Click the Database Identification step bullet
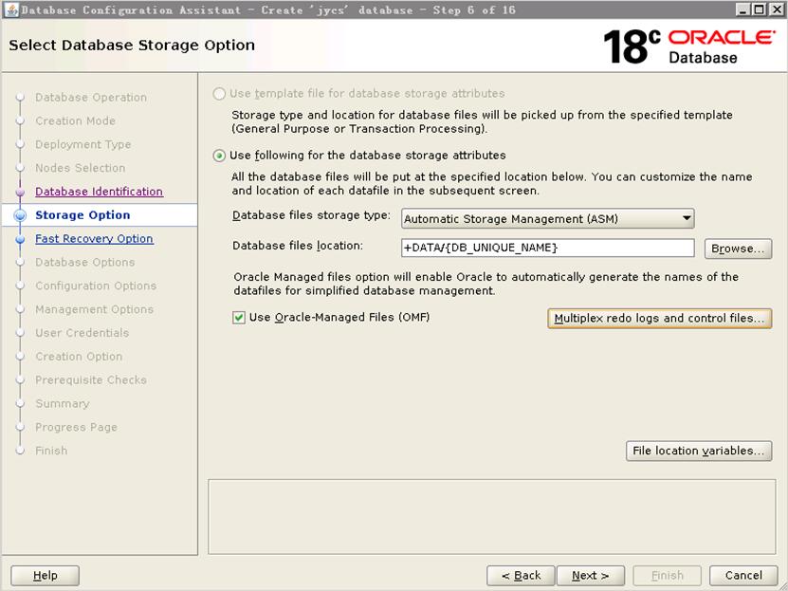The height and width of the screenshot is (591, 788). [20, 192]
